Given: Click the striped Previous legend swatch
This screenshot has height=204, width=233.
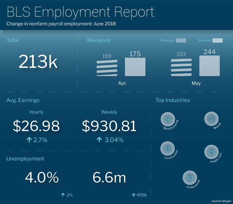Looking at the screenshot, I should tap(181, 41).
